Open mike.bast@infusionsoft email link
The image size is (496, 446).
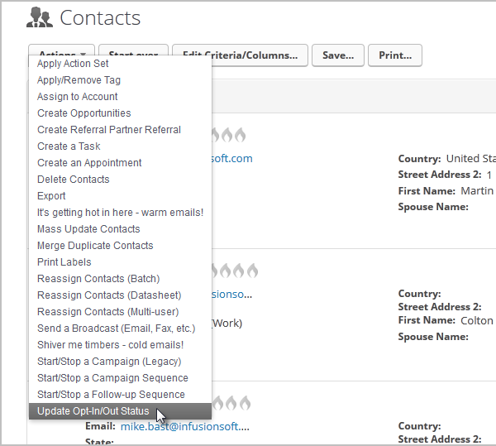tap(185, 426)
